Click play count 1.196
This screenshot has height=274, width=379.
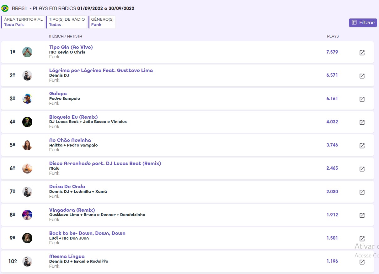(x=332, y=261)
